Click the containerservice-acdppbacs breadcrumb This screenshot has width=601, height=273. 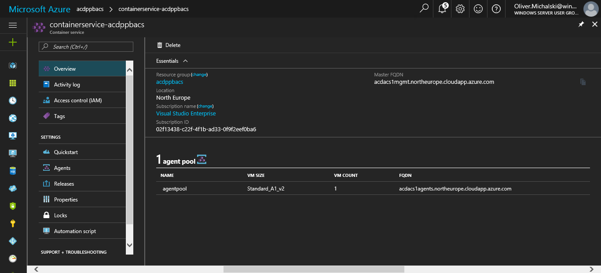[x=154, y=9]
